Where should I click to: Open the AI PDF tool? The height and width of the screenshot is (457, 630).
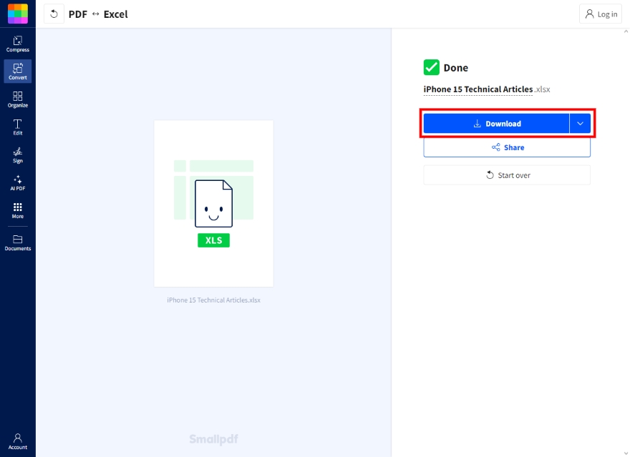[17, 182]
